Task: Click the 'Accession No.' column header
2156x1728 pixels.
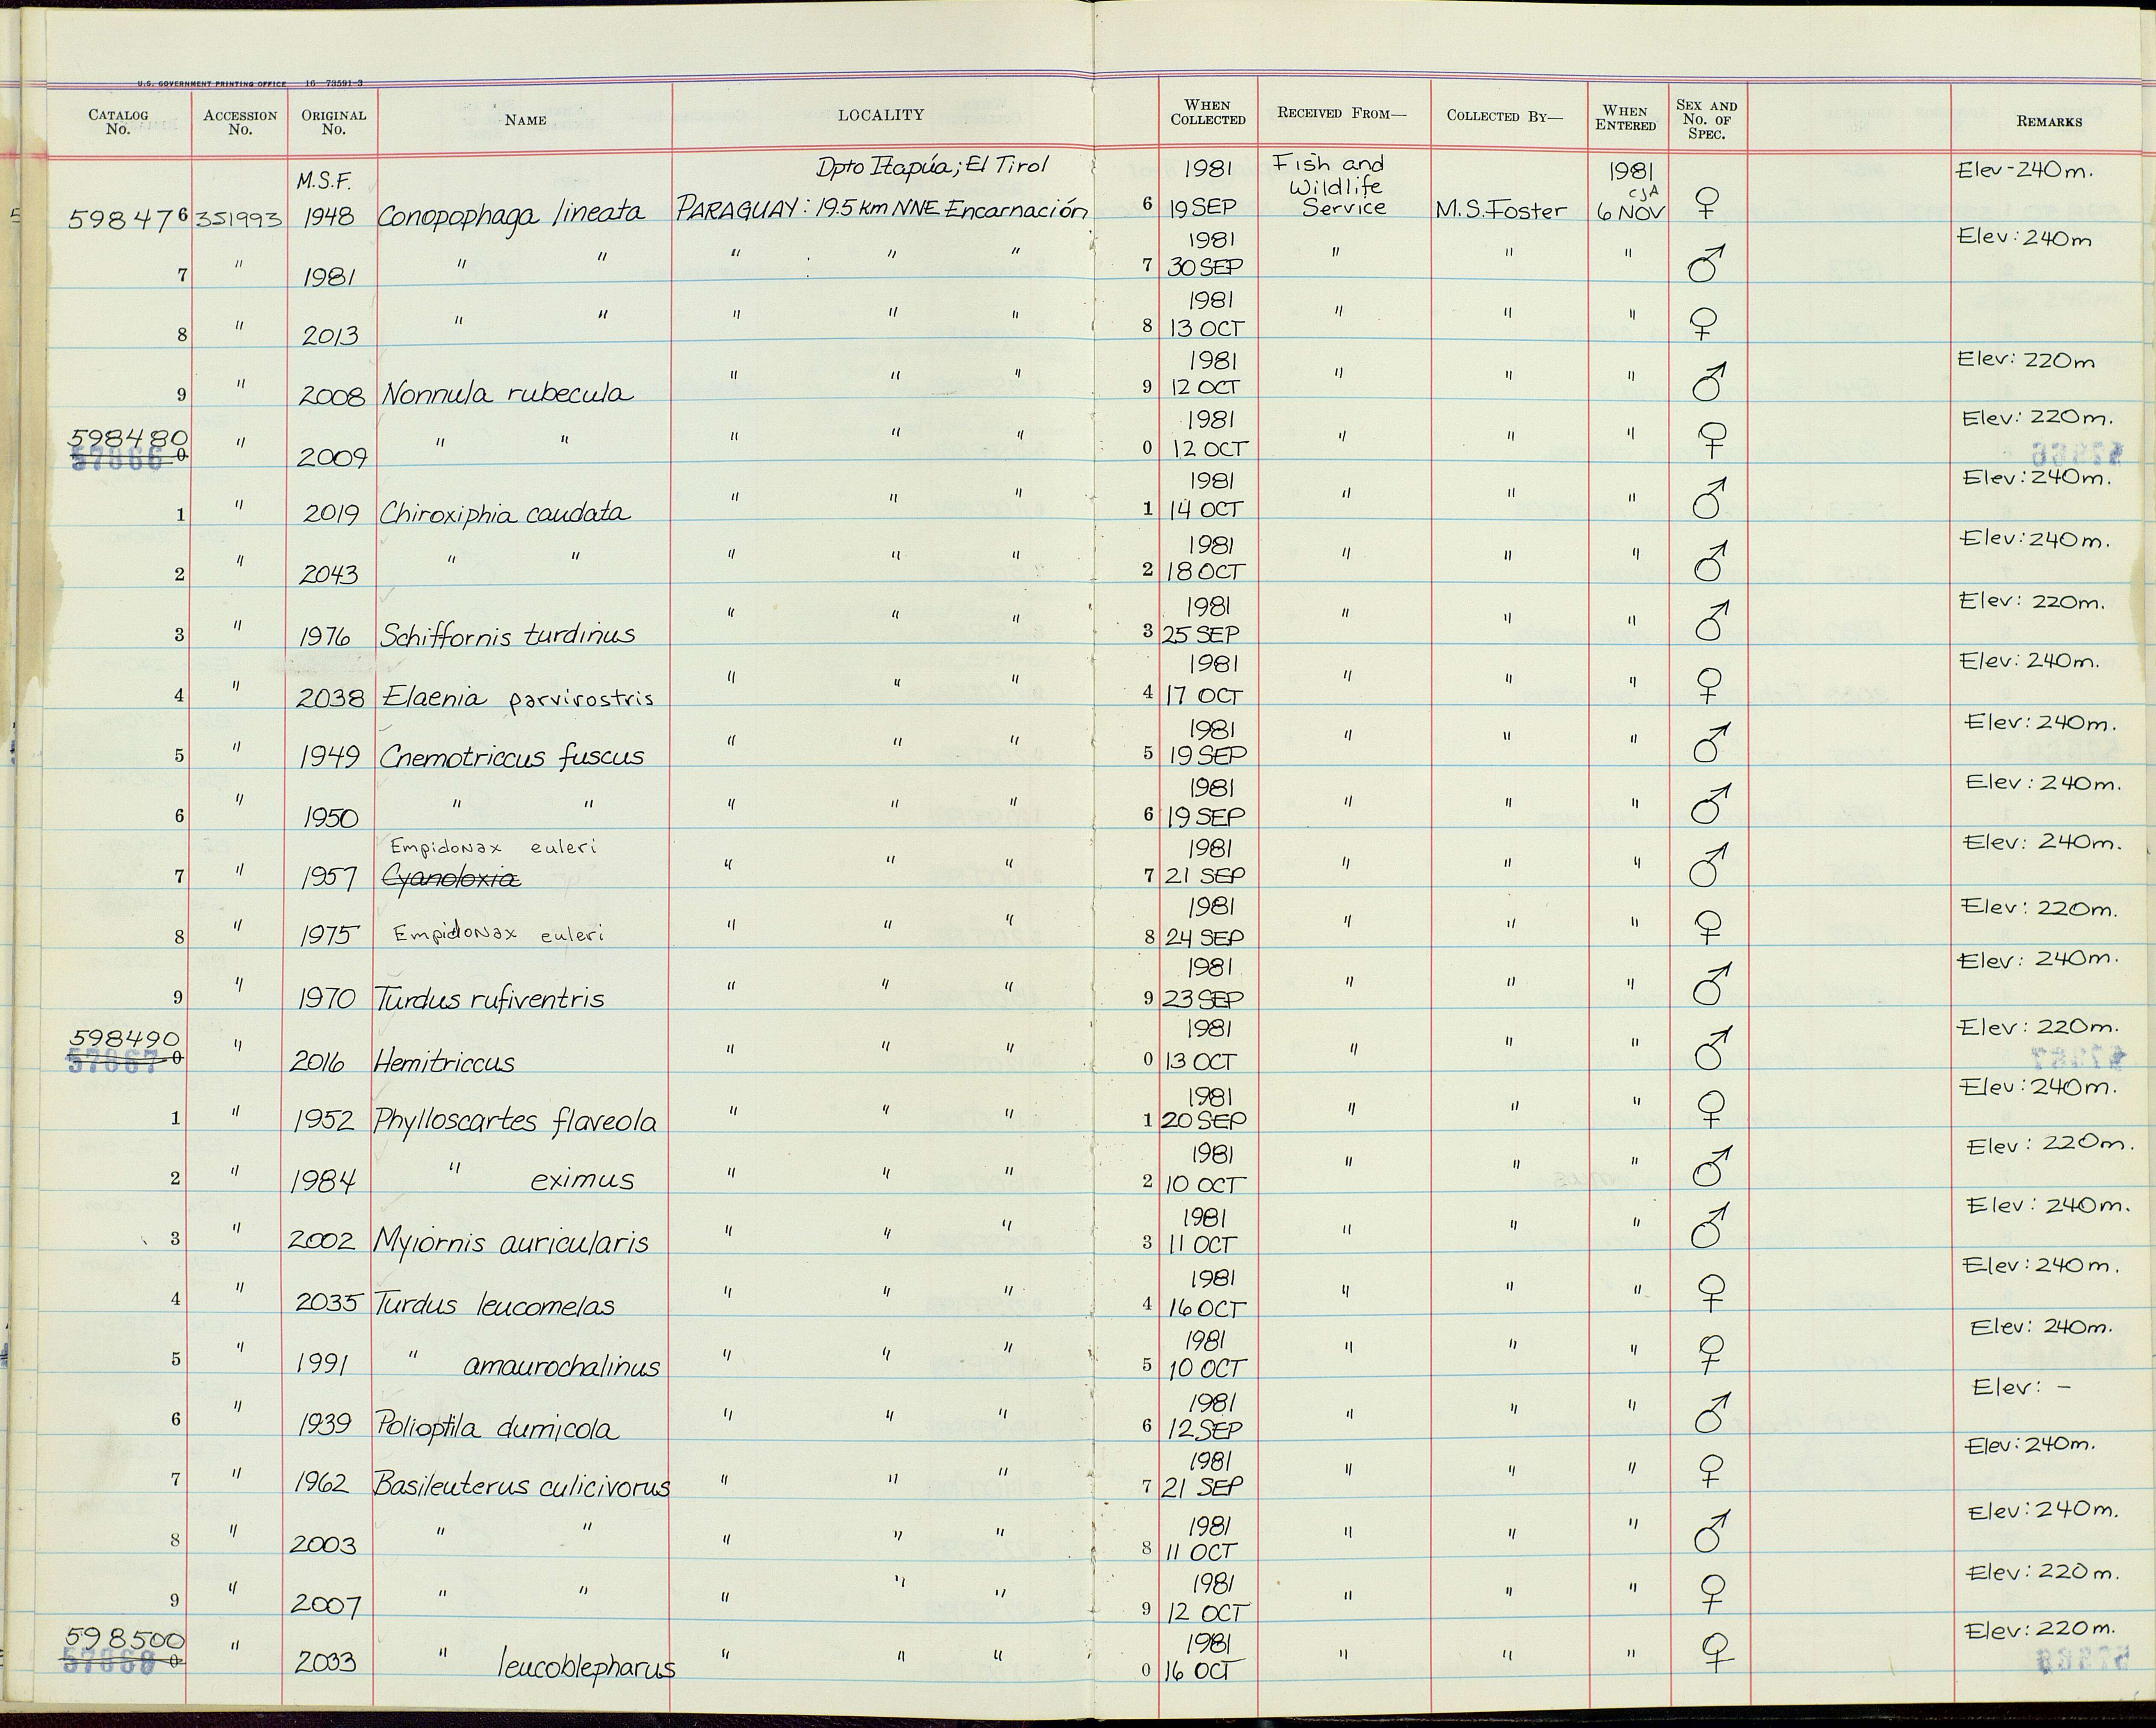Action: point(240,121)
